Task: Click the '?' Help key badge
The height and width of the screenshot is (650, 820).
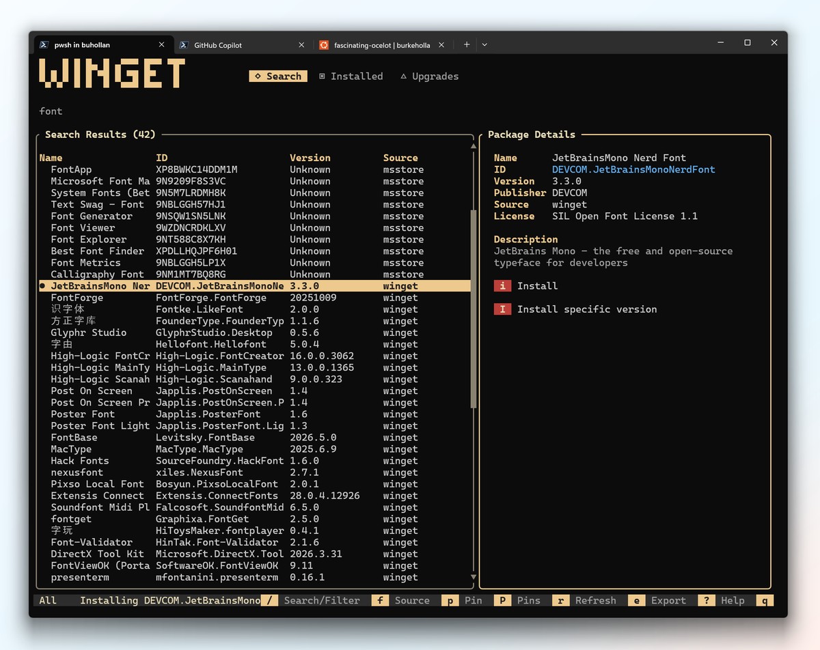Action: [x=706, y=600]
